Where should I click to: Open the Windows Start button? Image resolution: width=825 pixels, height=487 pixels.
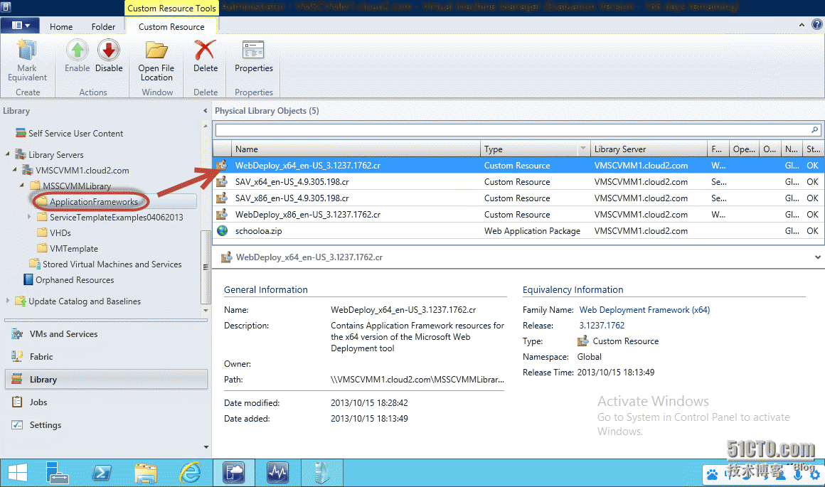17,472
